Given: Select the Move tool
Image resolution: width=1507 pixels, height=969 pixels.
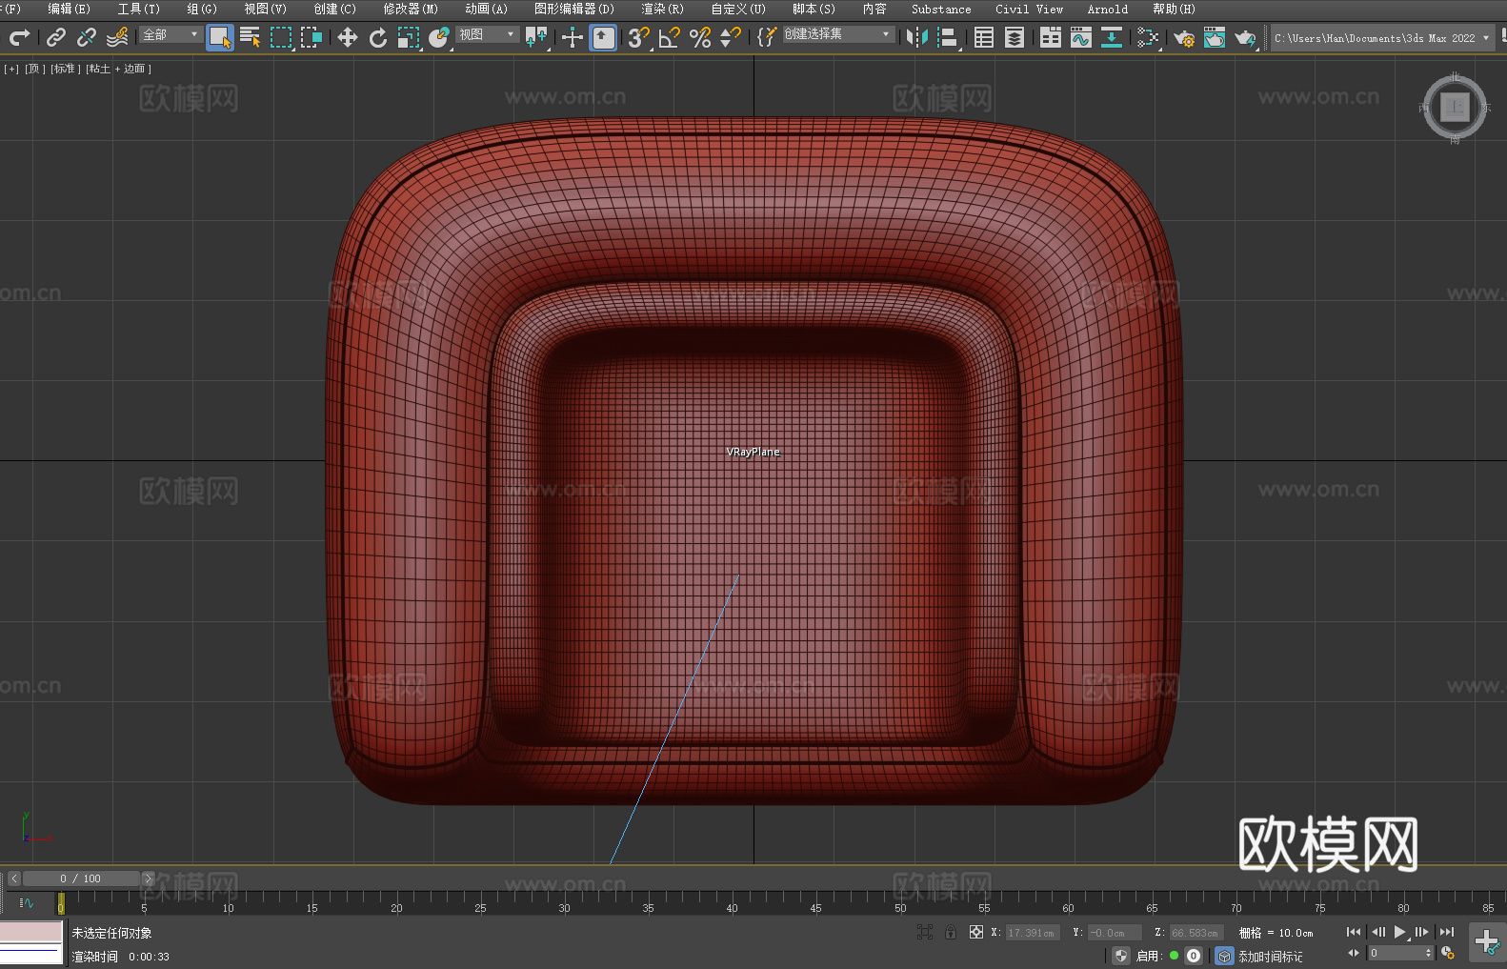Looking at the screenshot, I should coord(348,37).
